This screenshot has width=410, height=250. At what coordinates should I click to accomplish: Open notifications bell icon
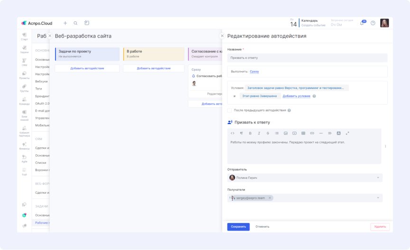pyautogui.click(x=362, y=23)
